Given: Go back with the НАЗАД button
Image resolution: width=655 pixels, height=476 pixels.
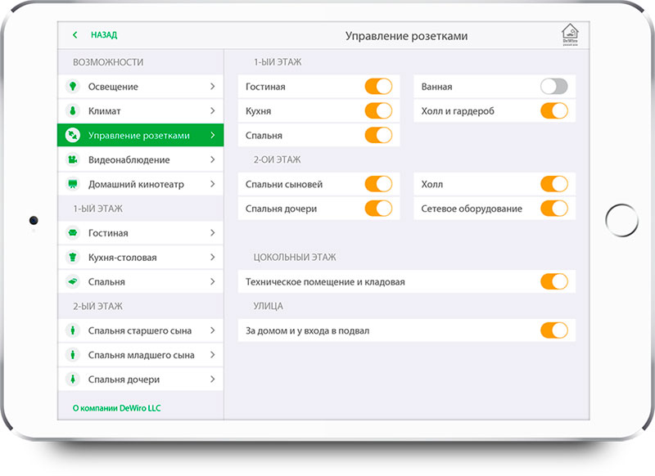Looking at the screenshot, I should pos(95,35).
